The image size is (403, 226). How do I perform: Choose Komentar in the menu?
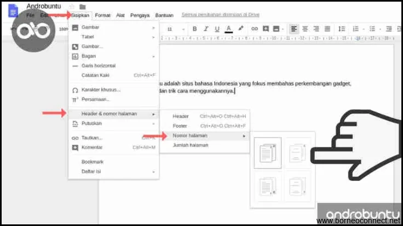pyautogui.click(x=113, y=147)
